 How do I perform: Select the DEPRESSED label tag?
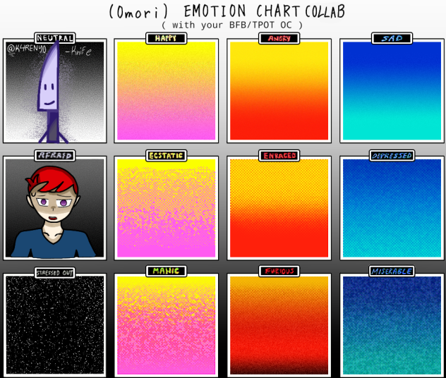pos(392,155)
